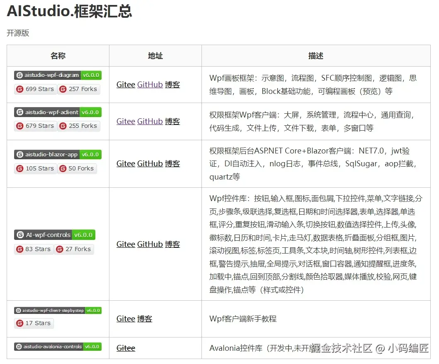Open GitHub link in wpf-diagram row

tap(150, 85)
